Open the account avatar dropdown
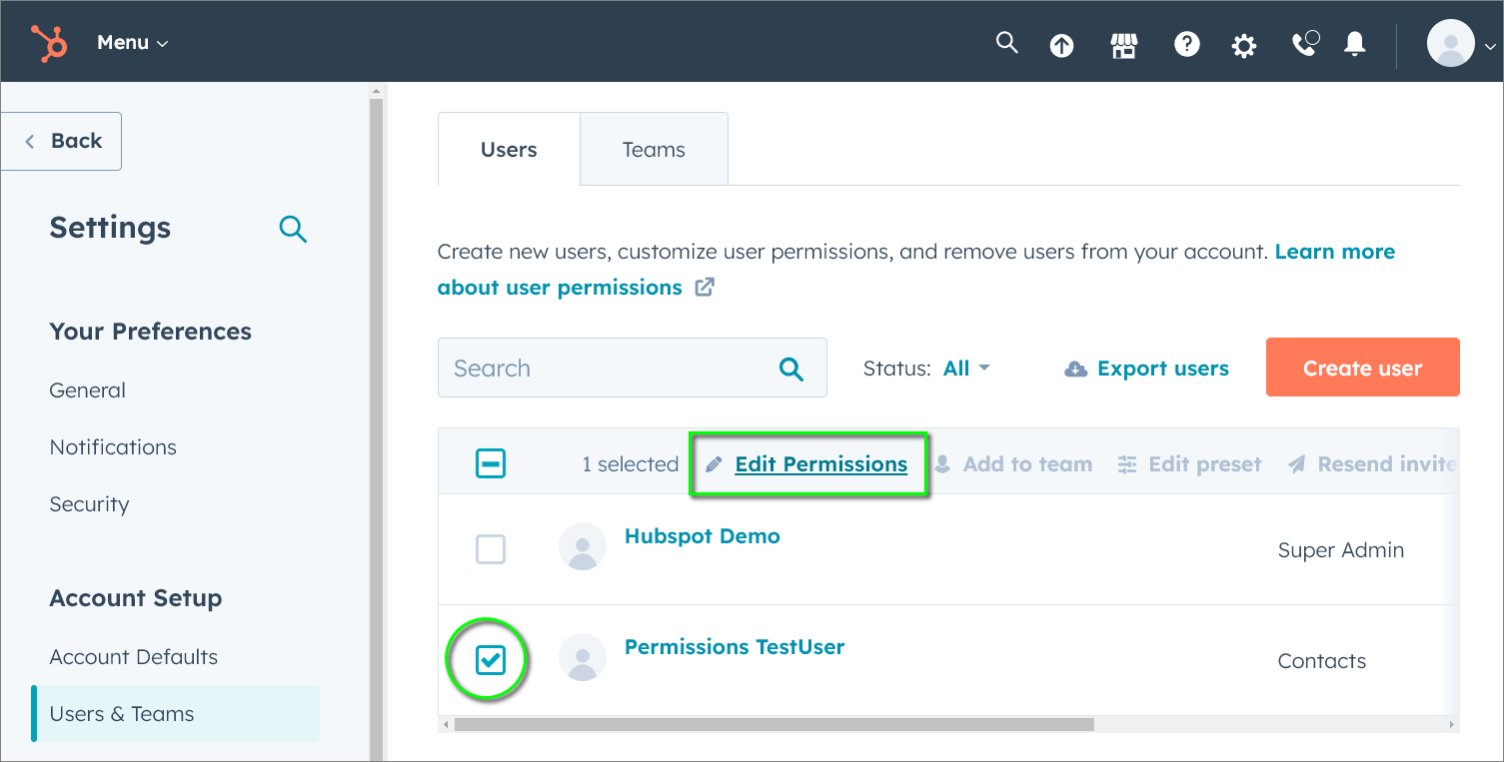1504x762 pixels. tap(1460, 45)
